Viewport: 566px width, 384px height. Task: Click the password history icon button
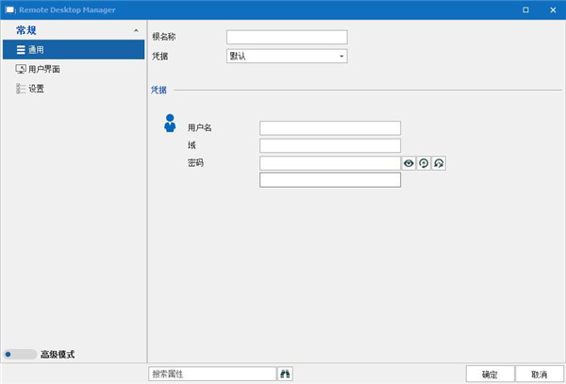[439, 163]
